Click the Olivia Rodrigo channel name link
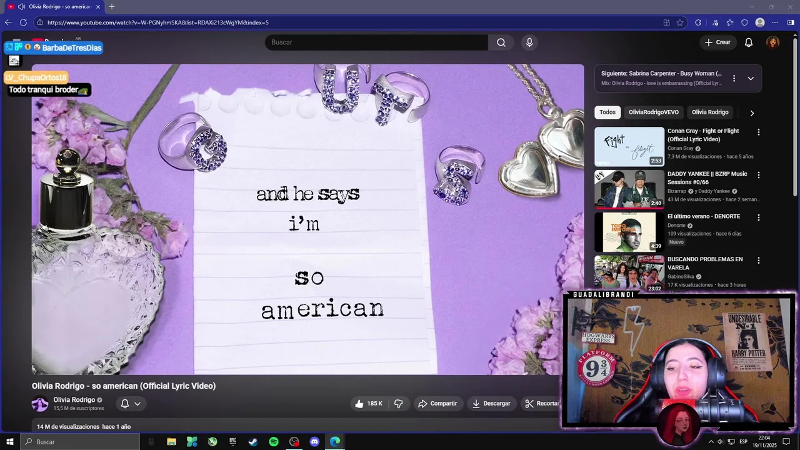This screenshot has height=450, width=800. (74, 400)
